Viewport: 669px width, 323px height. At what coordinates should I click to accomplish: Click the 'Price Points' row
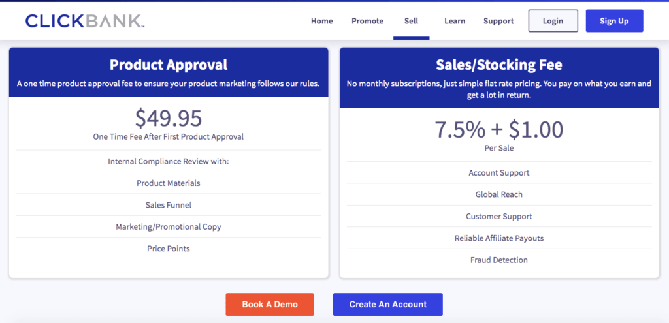click(x=169, y=249)
